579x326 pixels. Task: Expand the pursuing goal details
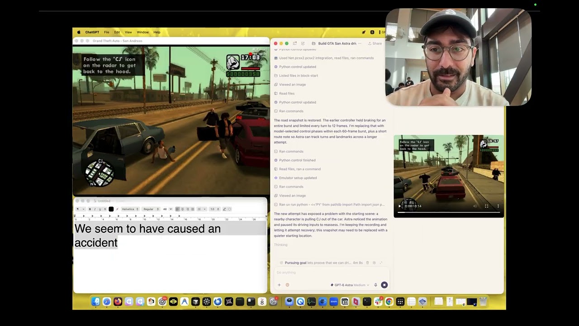point(381,263)
